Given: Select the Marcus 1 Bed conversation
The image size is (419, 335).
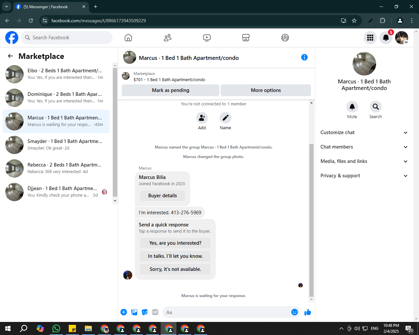Looking at the screenshot, I should (x=56, y=121).
